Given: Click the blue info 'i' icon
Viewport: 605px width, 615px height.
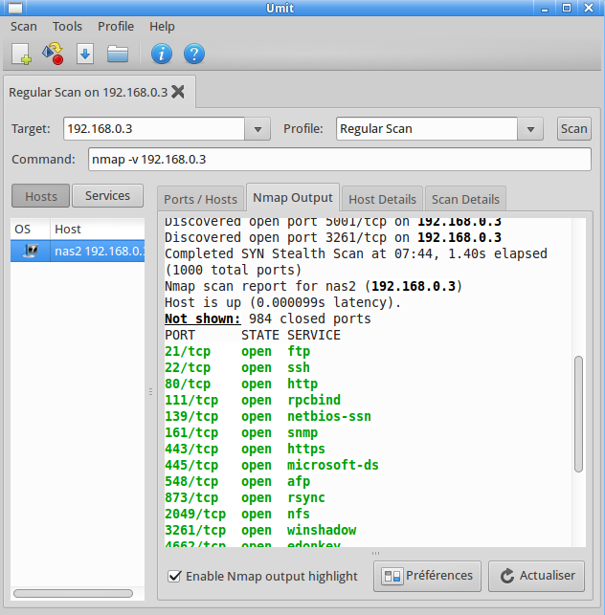Looking at the screenshot, I should (x=162, y=54).
